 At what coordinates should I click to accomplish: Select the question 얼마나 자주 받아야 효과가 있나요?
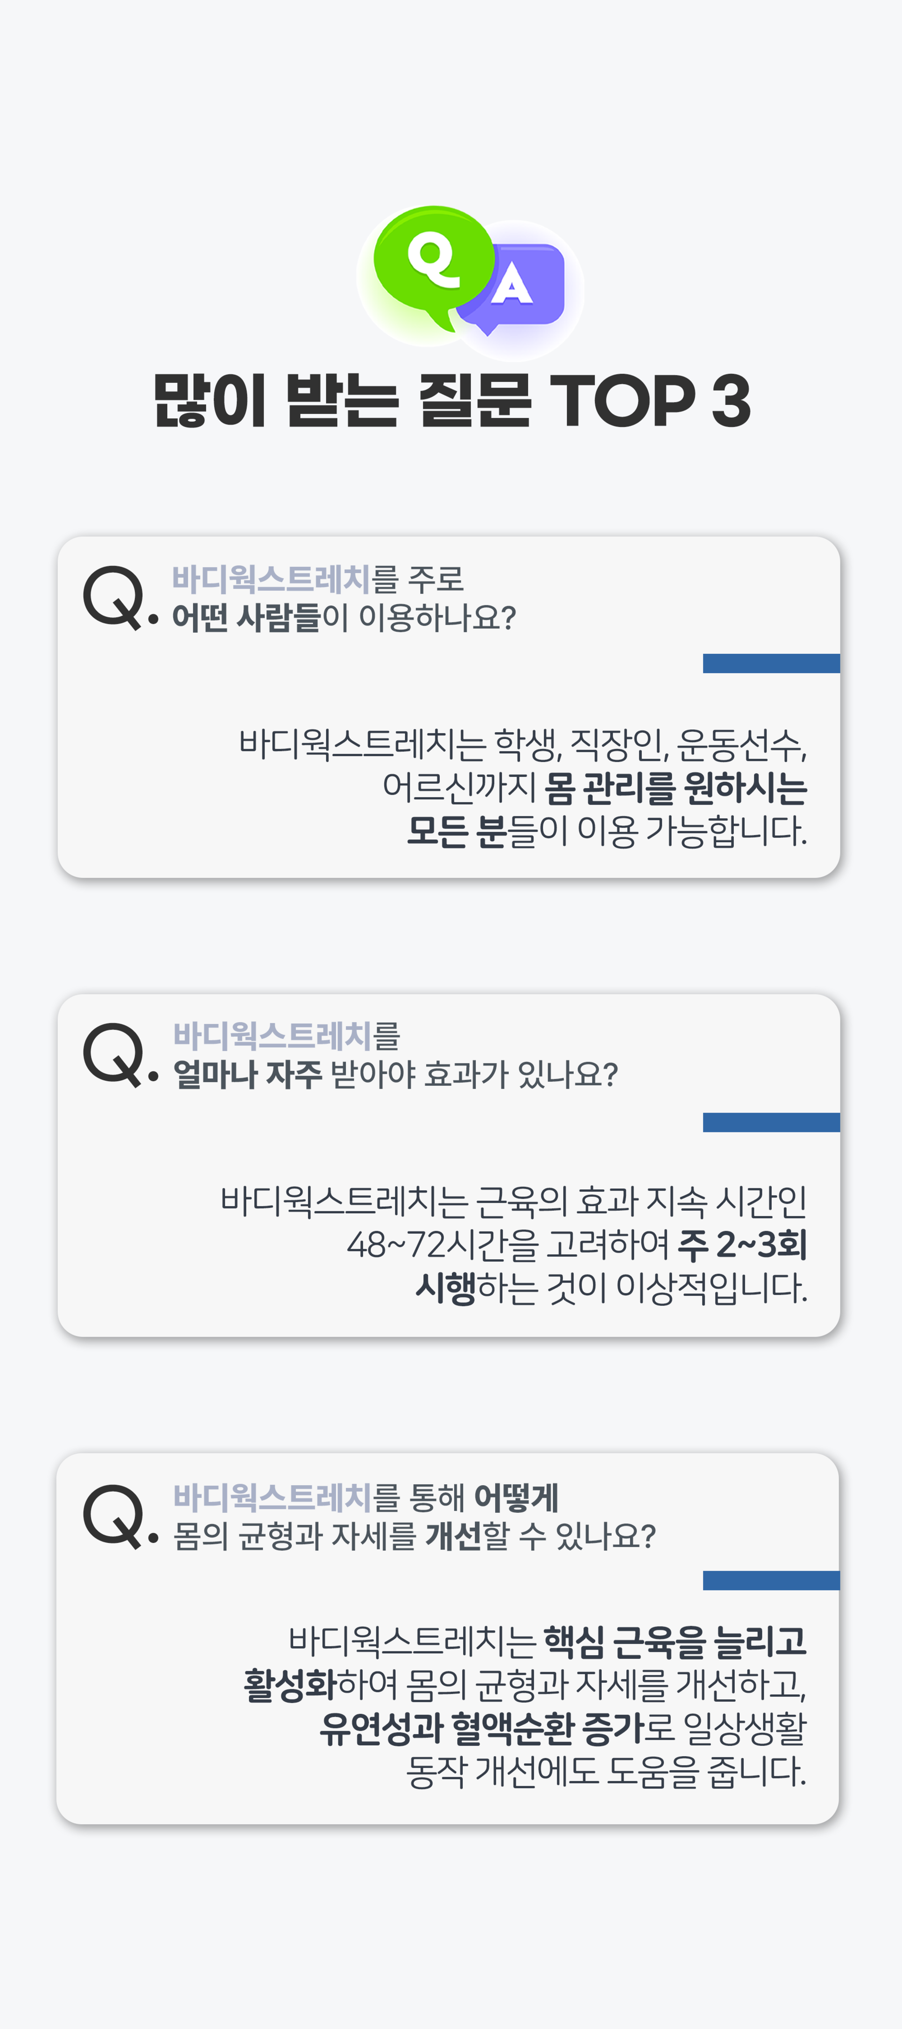pyautogui.click(x=396, y=1074)
